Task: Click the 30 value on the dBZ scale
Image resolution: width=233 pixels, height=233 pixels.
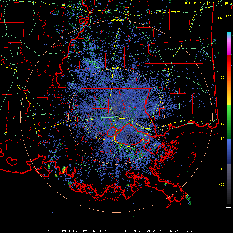Action: point(222,108)
